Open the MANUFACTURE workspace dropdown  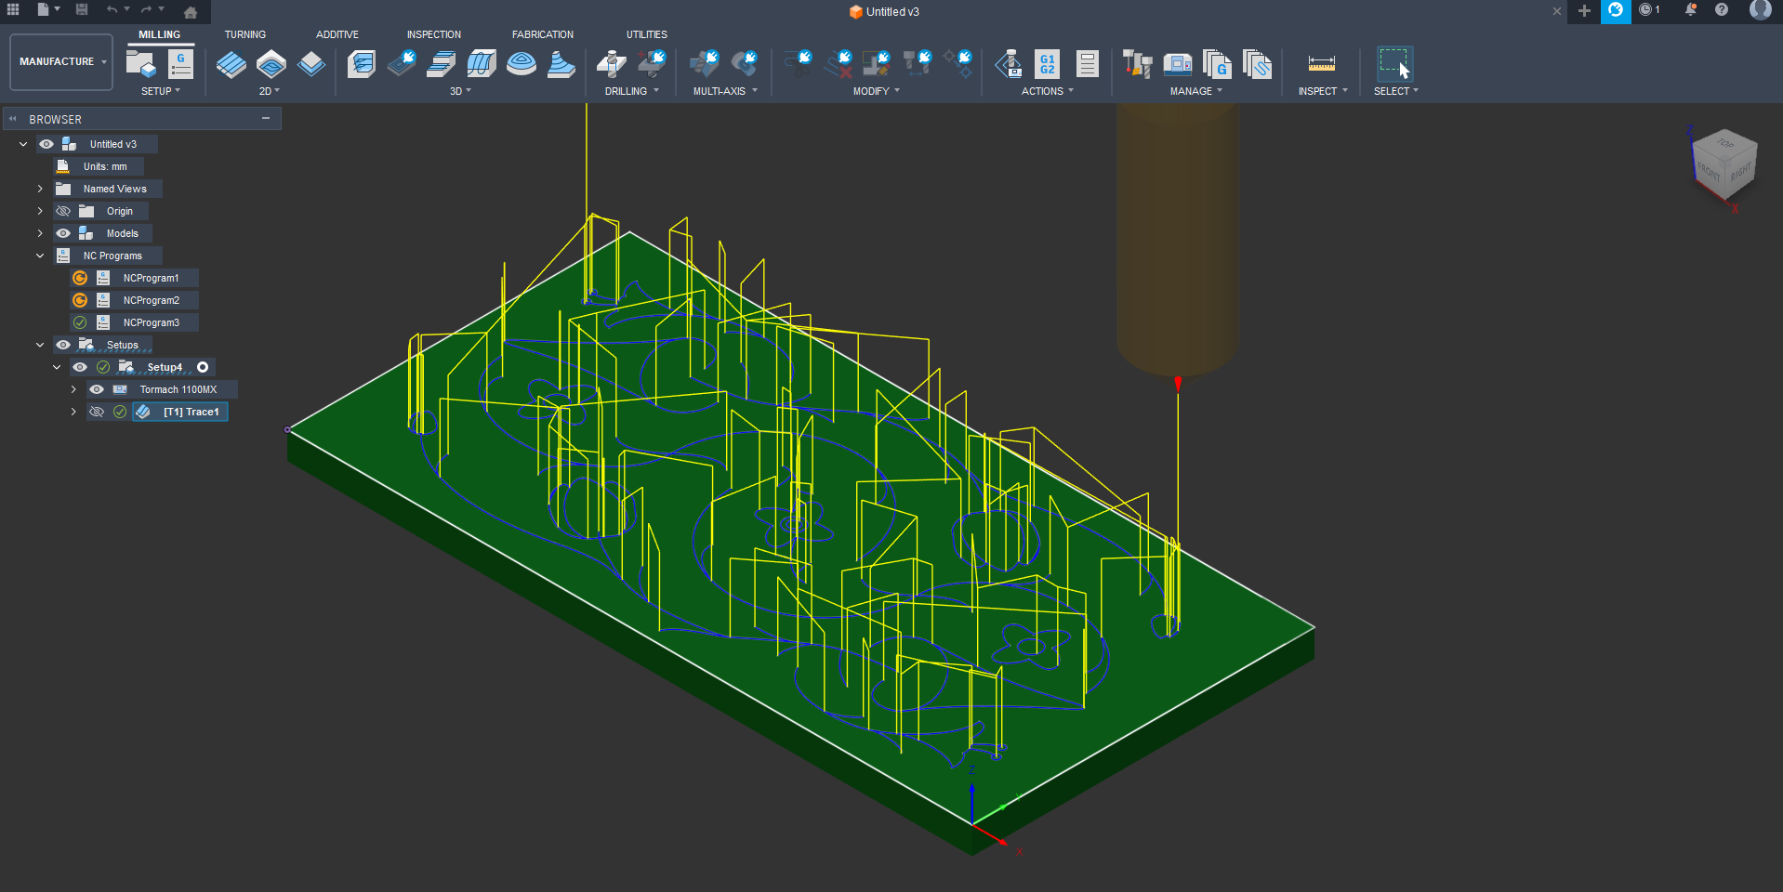pyautogui.click(x=61, y=62)
